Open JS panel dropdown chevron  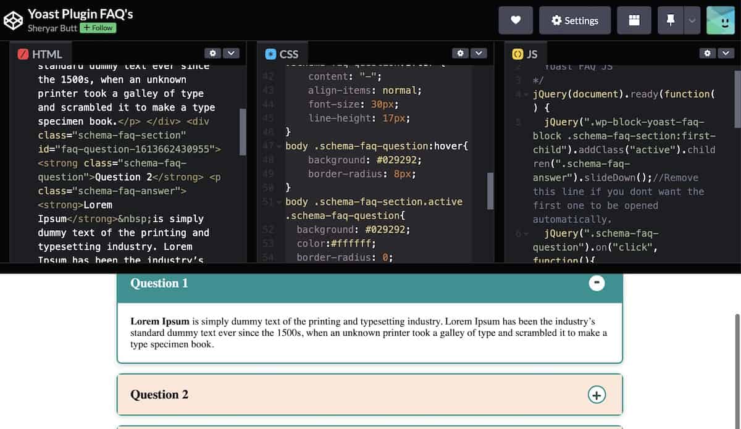[726, 54]
